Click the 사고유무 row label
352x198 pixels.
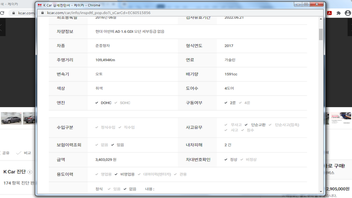(194, 127)
